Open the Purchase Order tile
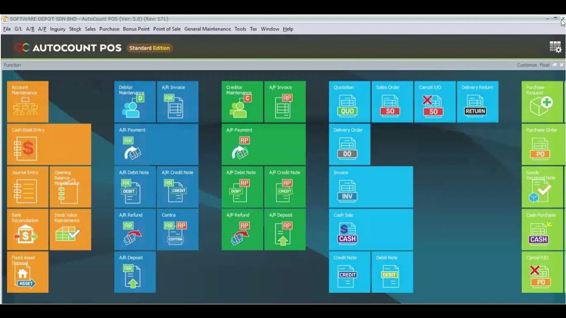 (543, 144)
